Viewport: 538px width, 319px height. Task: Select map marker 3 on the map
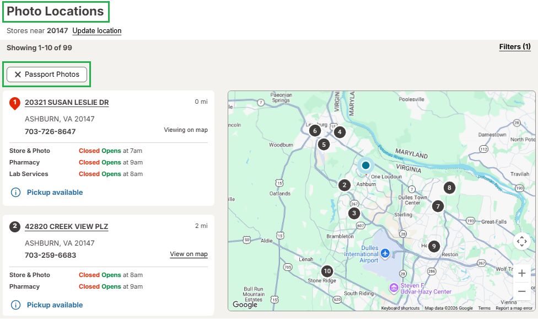point(354,213)
